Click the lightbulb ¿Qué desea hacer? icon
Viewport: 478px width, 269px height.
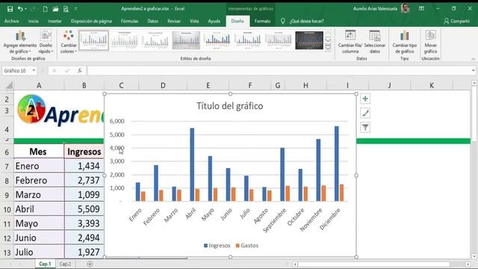click(x=283, y=21)
